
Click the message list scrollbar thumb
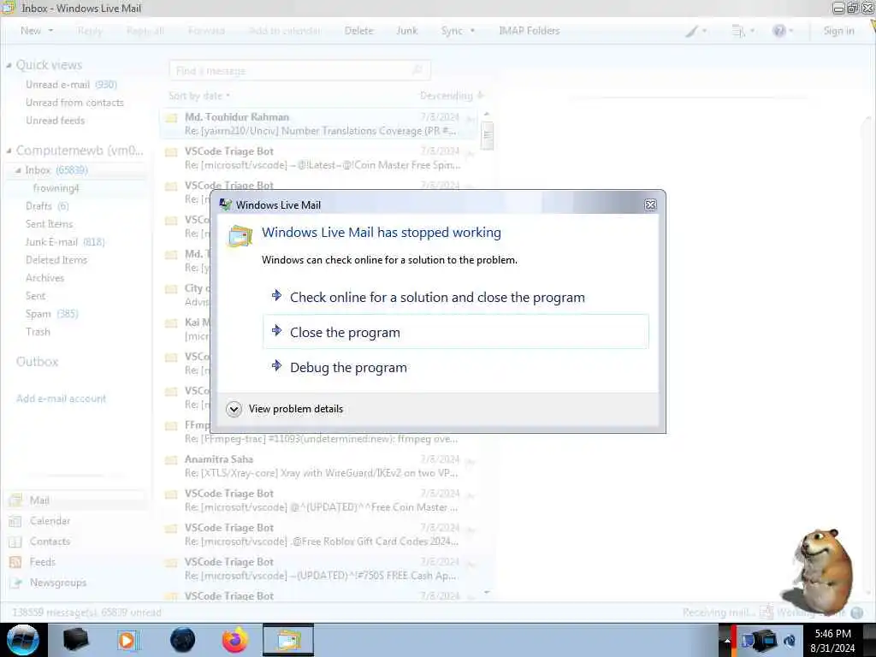[487, 134]
